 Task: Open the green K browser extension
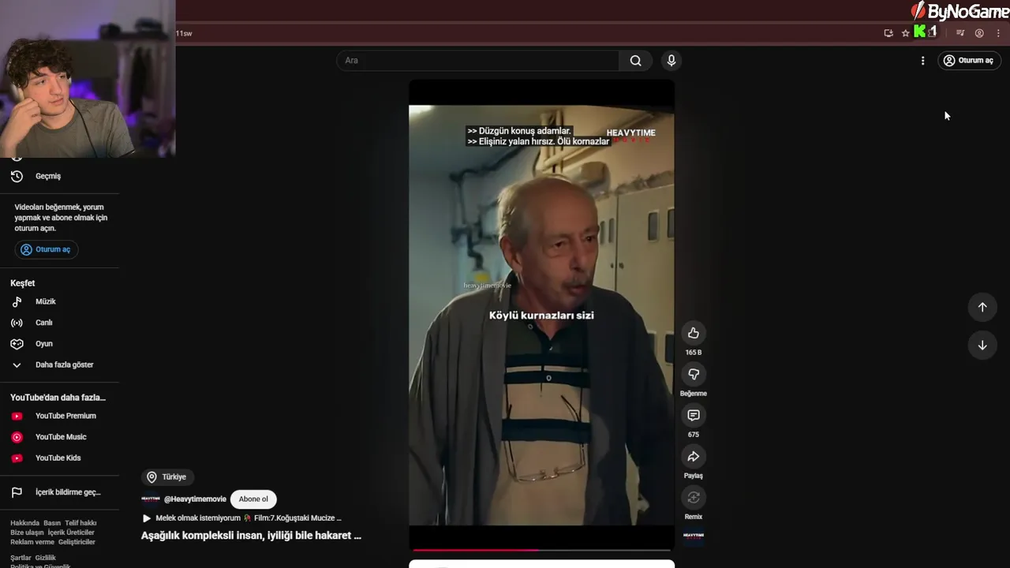(919, 32)
